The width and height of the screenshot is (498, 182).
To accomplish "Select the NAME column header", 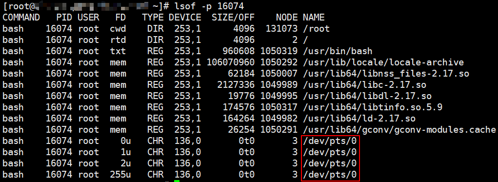I will point(314,17).
